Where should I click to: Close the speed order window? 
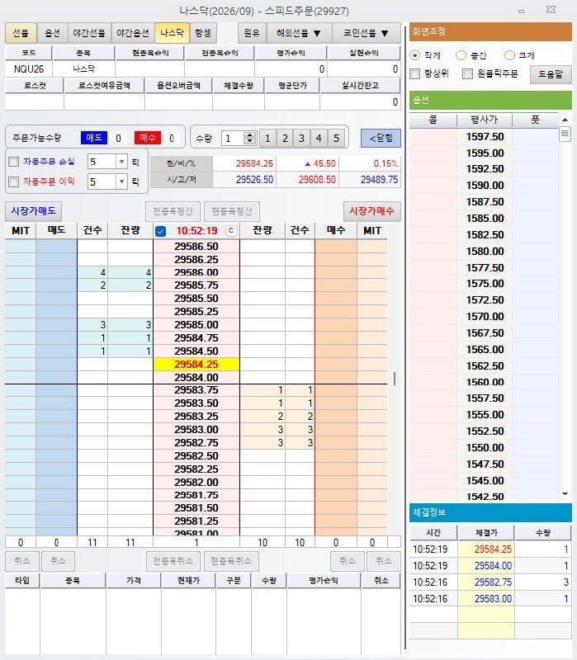click(x=551, y=10)
